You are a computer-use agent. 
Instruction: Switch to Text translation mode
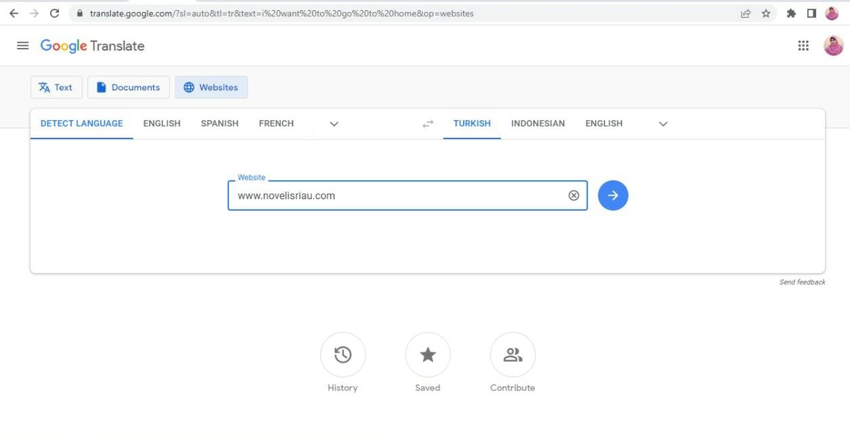coord(56,87)
